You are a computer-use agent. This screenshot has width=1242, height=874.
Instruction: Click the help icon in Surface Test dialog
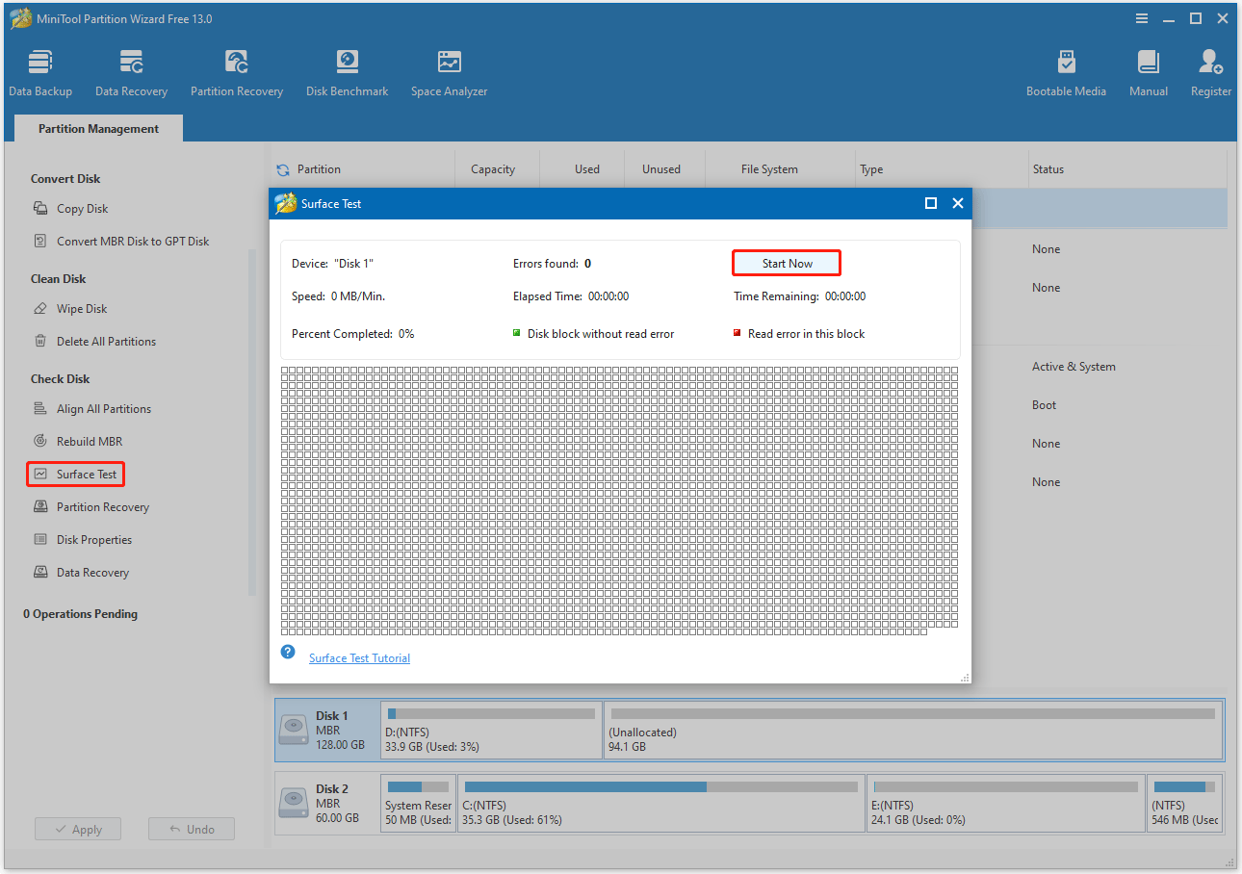coord(287,652)
